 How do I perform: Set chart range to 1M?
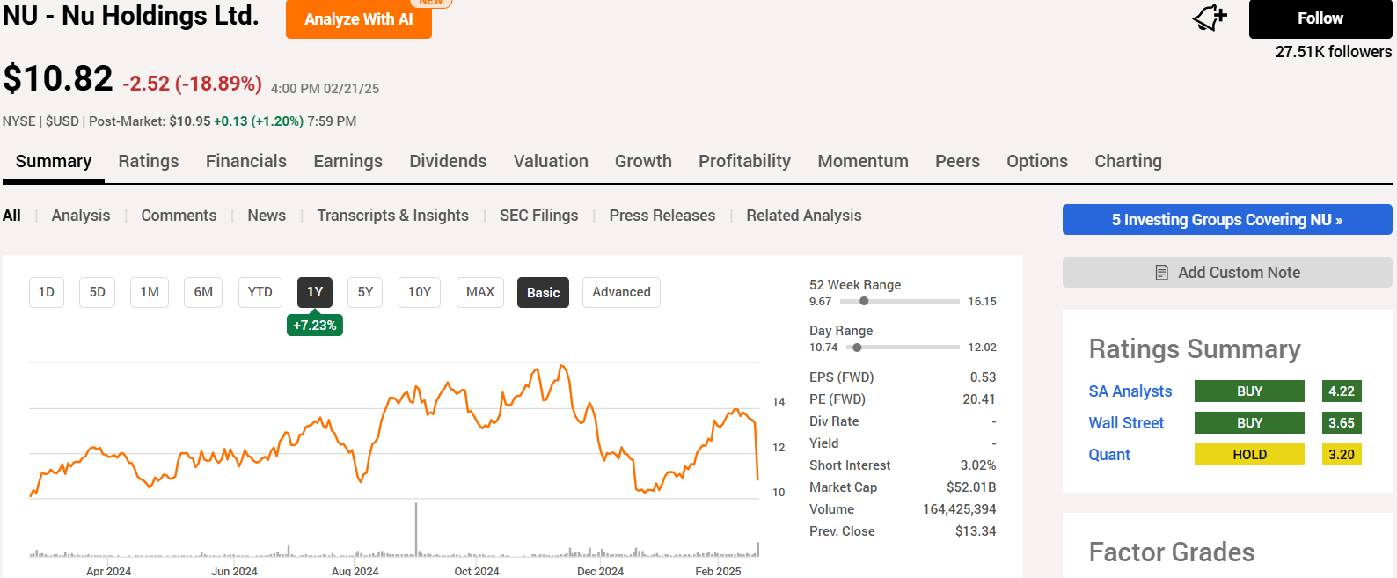coord(150,292)
